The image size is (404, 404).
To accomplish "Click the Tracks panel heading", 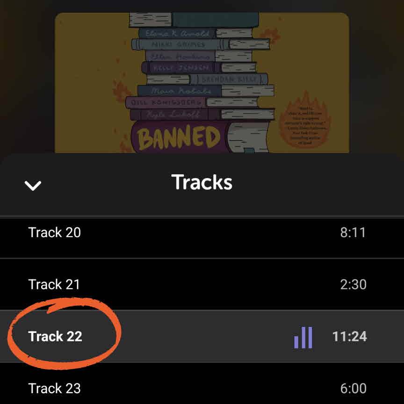I will tap(202, 182).
